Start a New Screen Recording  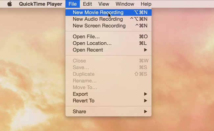pyautogui.click(x=109, y=26)
